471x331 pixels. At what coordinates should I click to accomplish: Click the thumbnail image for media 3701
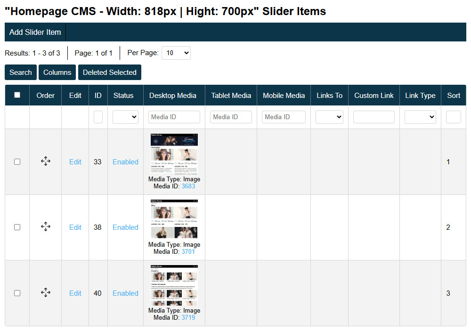(174, 219)
